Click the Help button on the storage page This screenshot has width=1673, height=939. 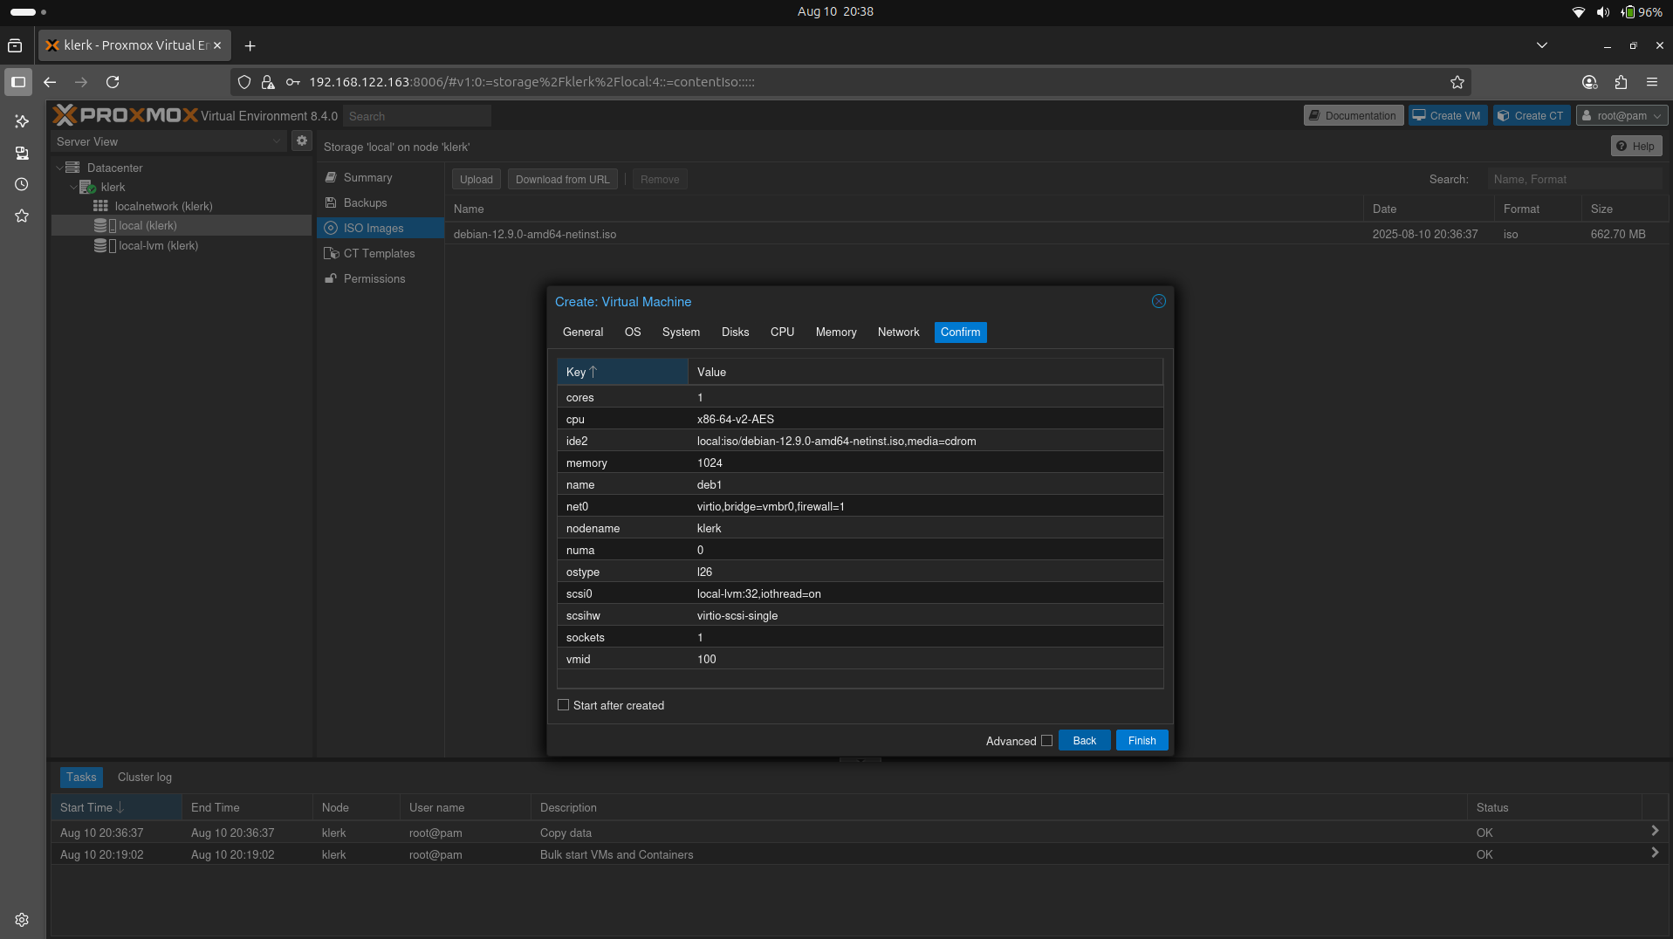click(1635, 146)
